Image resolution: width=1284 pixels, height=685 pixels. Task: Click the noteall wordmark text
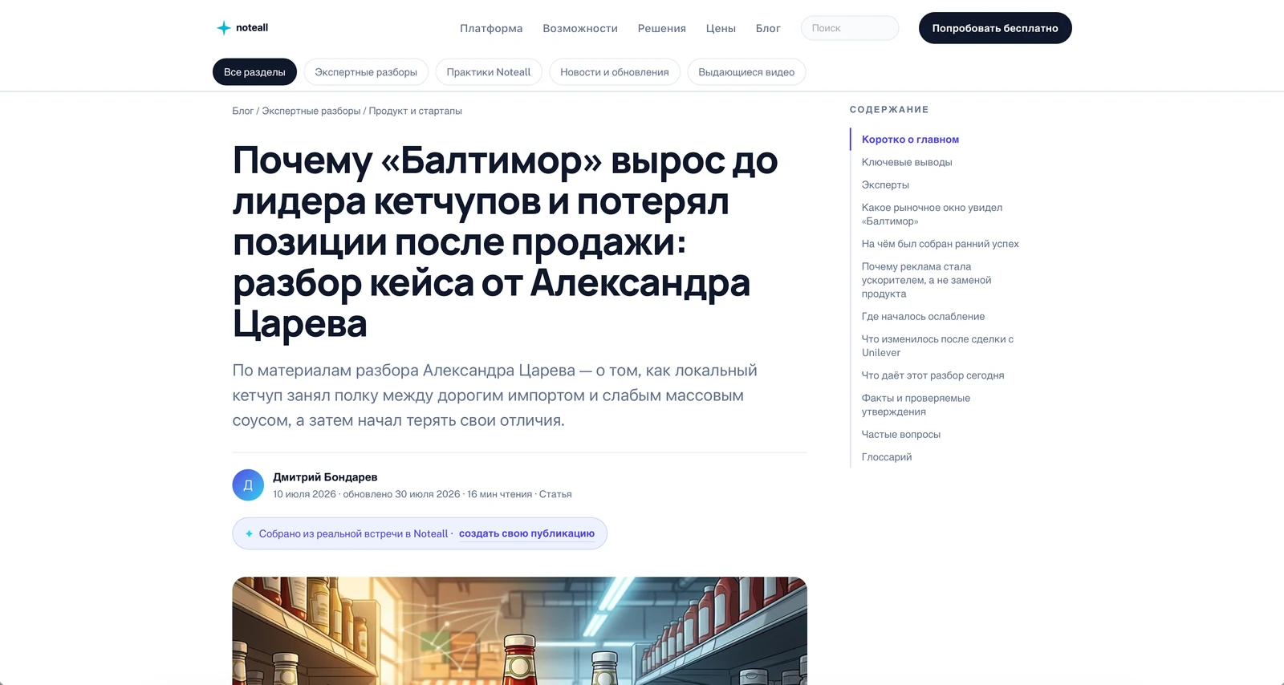[252, 28]
